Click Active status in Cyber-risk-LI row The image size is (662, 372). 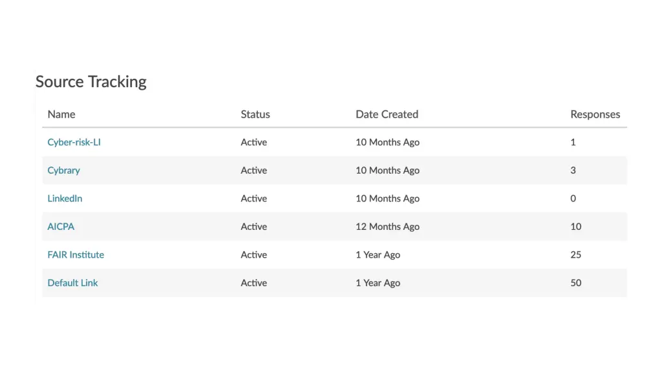click(253, 142)
